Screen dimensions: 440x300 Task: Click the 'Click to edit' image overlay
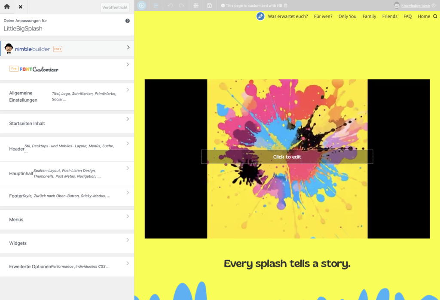point(287,157)
